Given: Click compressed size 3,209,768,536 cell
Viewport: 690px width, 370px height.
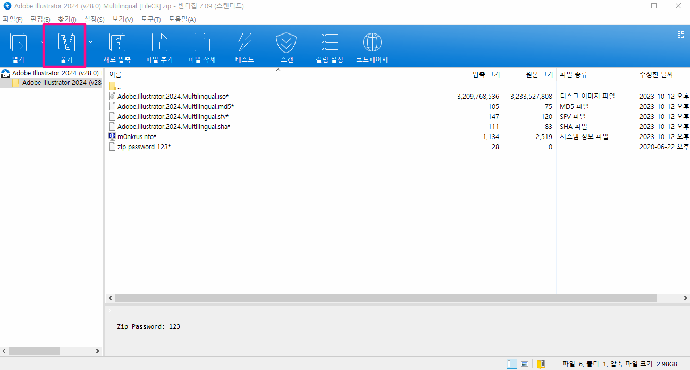Looking at the screenshot, I should pyautogui.click(x=478, y=96).
